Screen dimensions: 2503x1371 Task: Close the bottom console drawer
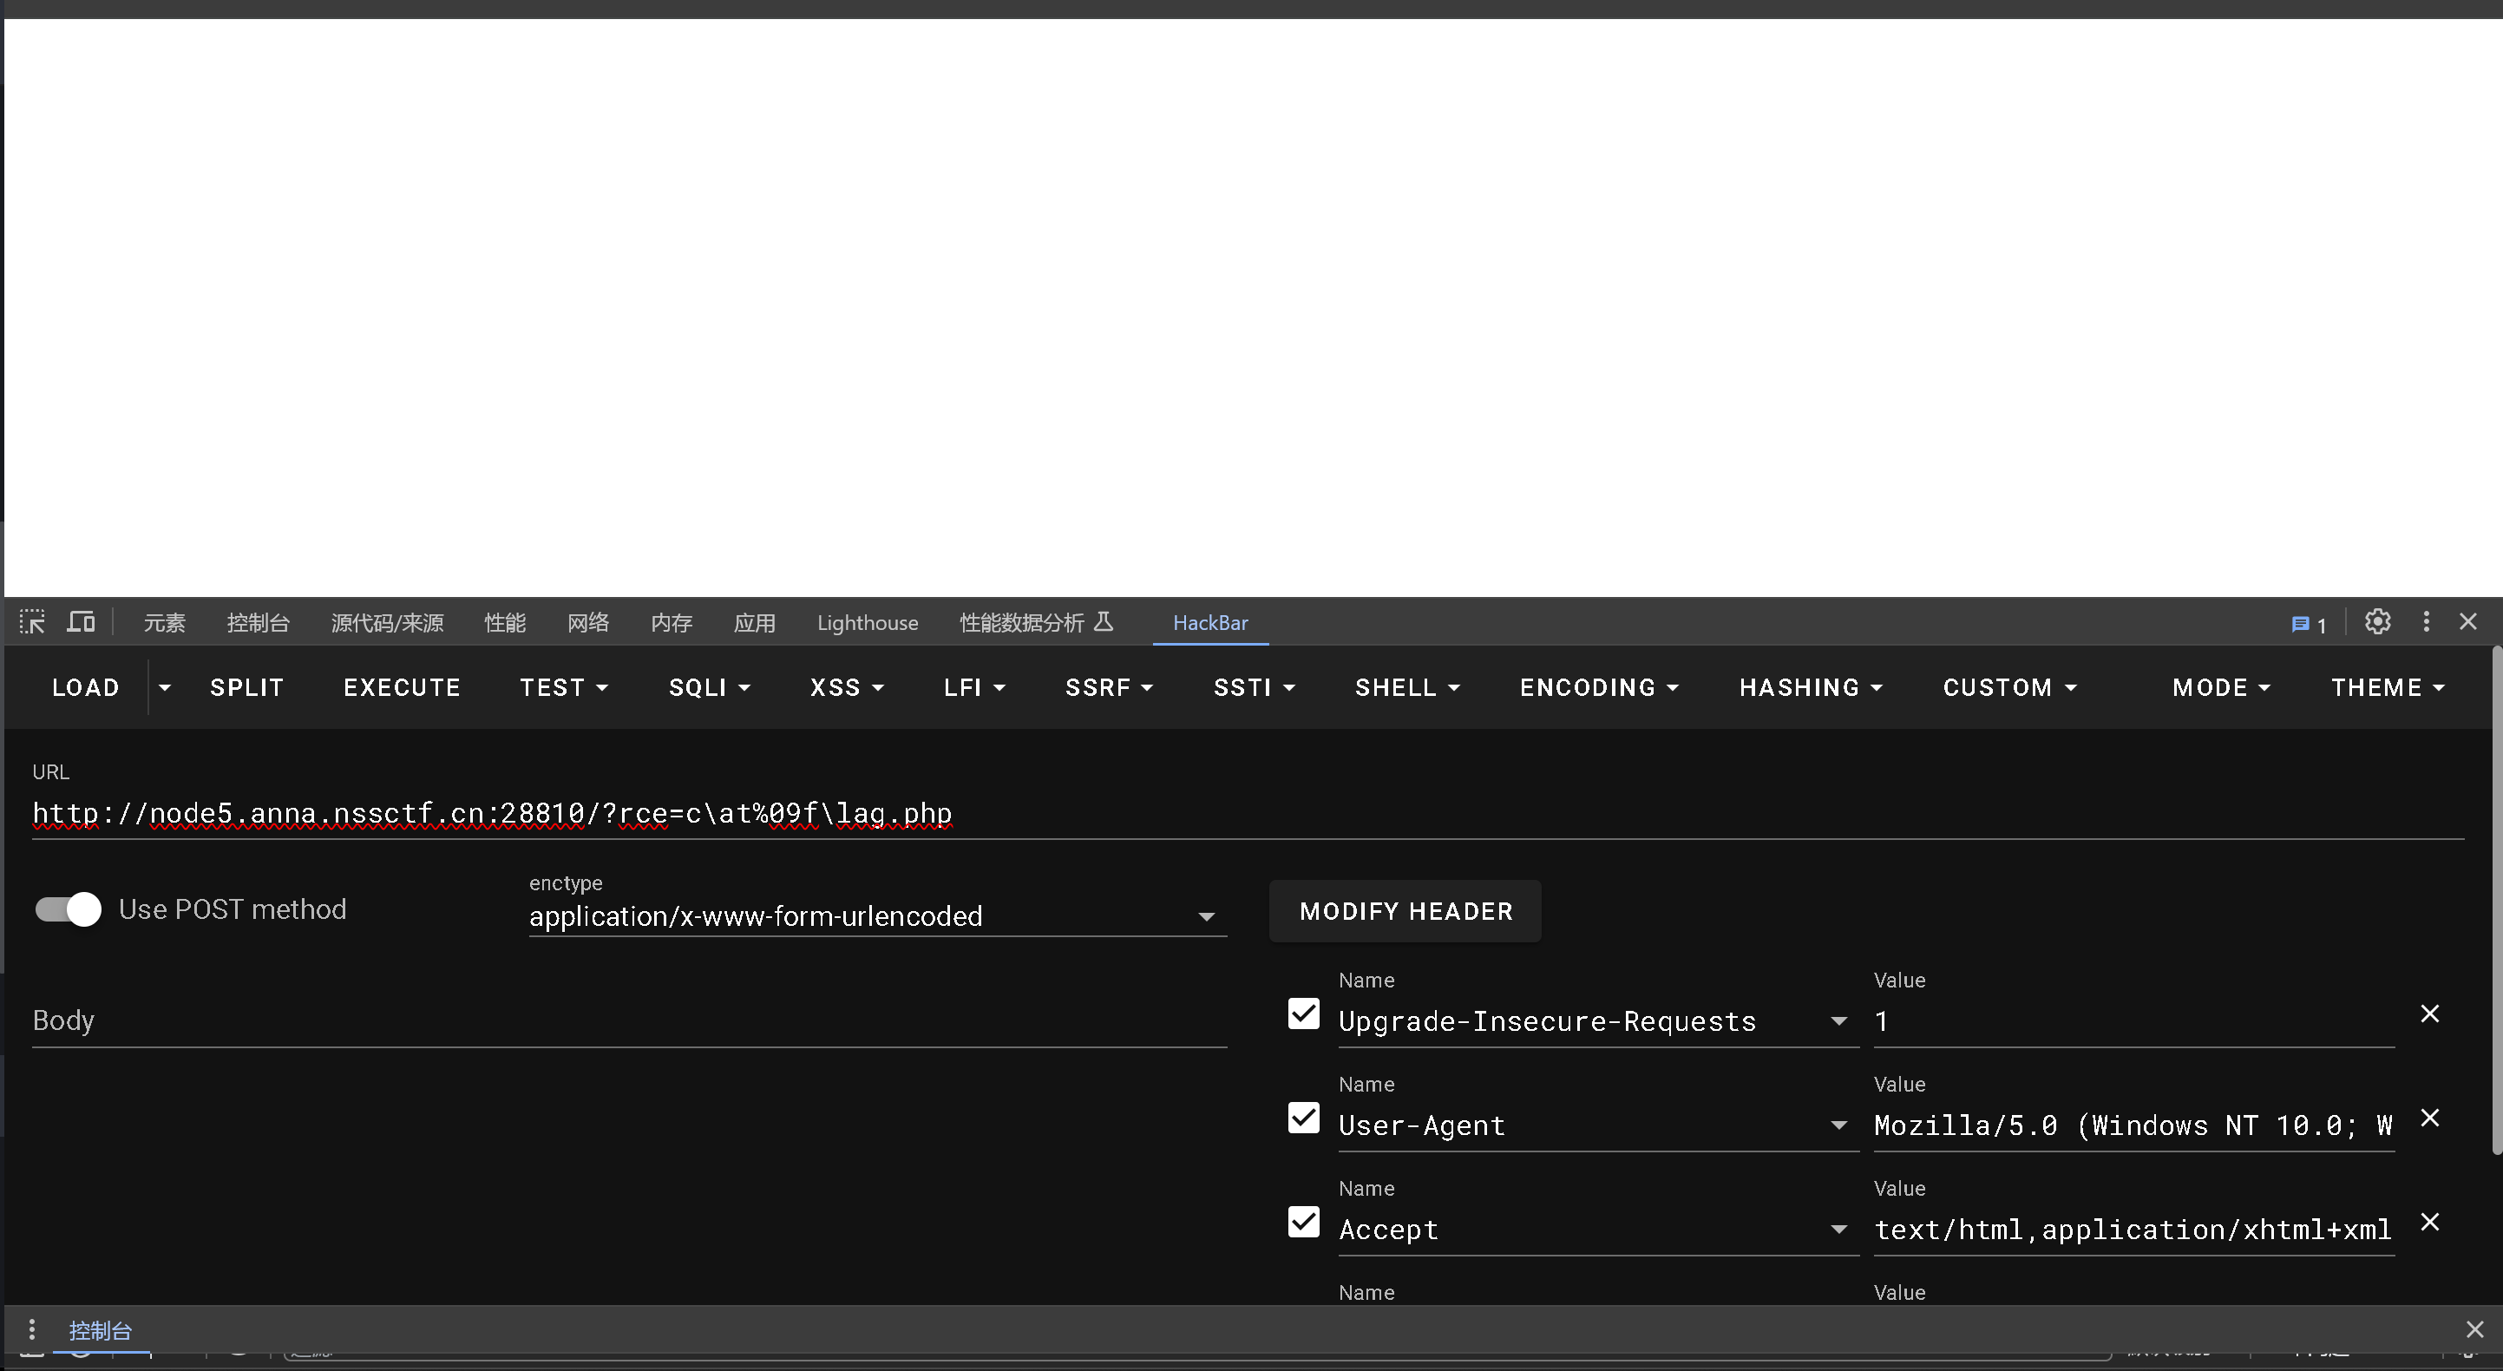coord(2474,1329)
